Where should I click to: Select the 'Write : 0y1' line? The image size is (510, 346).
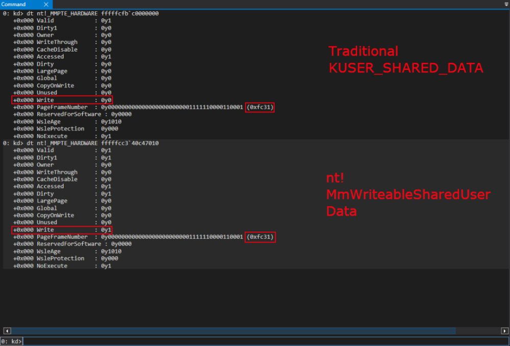point(62,230)
